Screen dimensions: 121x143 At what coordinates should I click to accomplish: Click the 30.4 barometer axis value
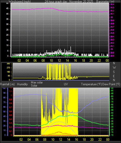click(x=112, y=4)
